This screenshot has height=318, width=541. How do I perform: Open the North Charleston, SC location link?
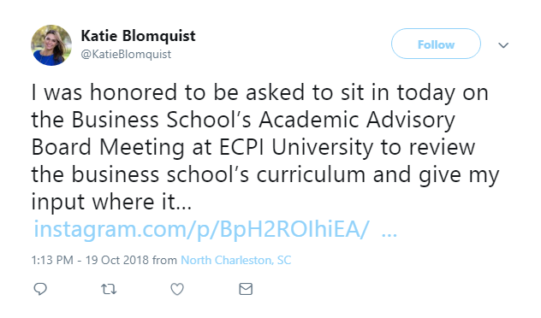coord(236,260)
